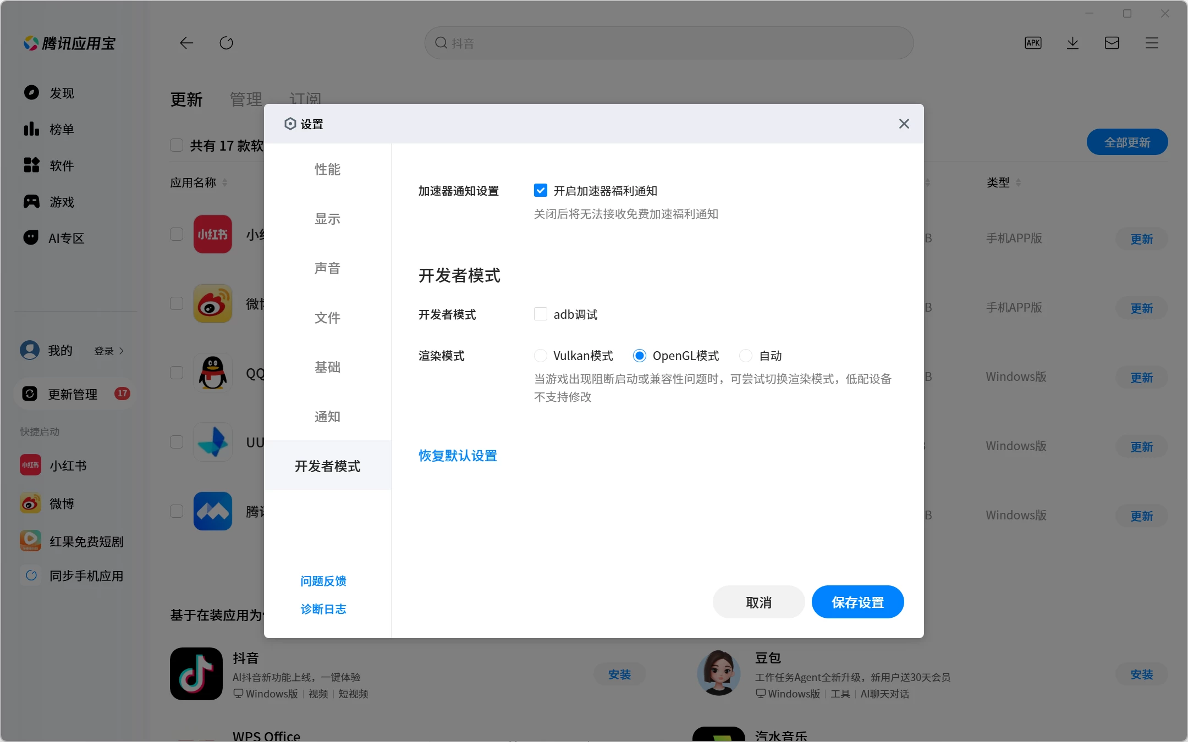
Task: Open the AI专区 sidebar item
Action: [x=74, y=238]
